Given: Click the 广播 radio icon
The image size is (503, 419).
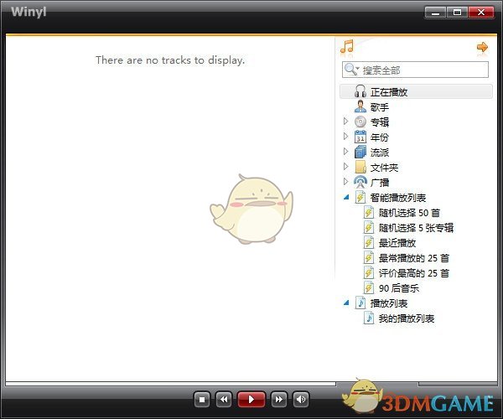Looking at the screenshot, I should point(360,183).
